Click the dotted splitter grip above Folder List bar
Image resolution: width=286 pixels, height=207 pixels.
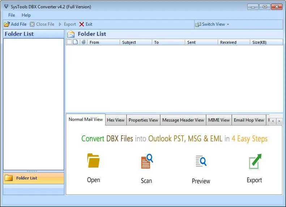(32, 171)
